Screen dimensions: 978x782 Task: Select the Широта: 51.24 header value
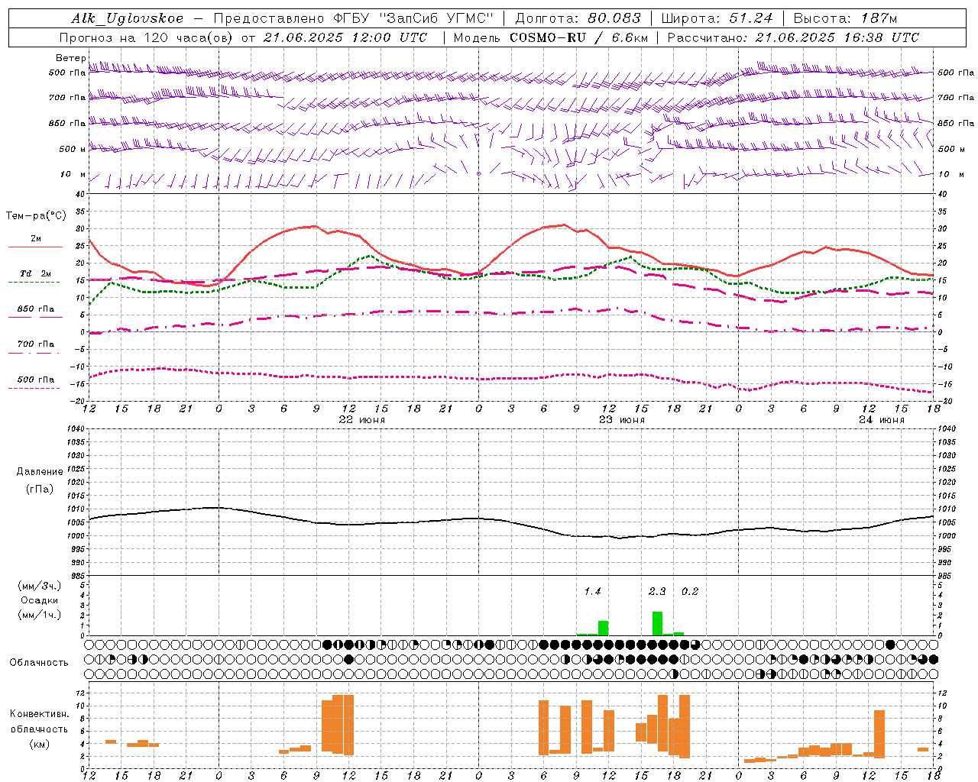coord(717,19)
